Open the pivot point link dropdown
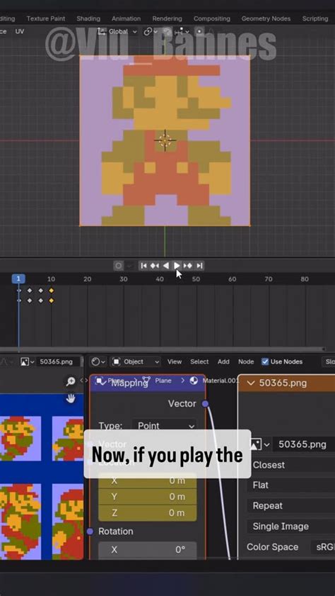 pyautogui.click(x=151, y=32)
